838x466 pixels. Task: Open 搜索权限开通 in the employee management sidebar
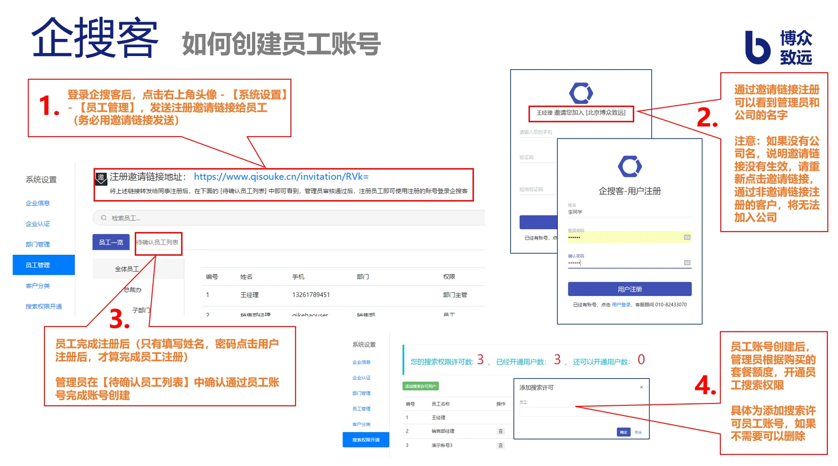tap(44, 306)
